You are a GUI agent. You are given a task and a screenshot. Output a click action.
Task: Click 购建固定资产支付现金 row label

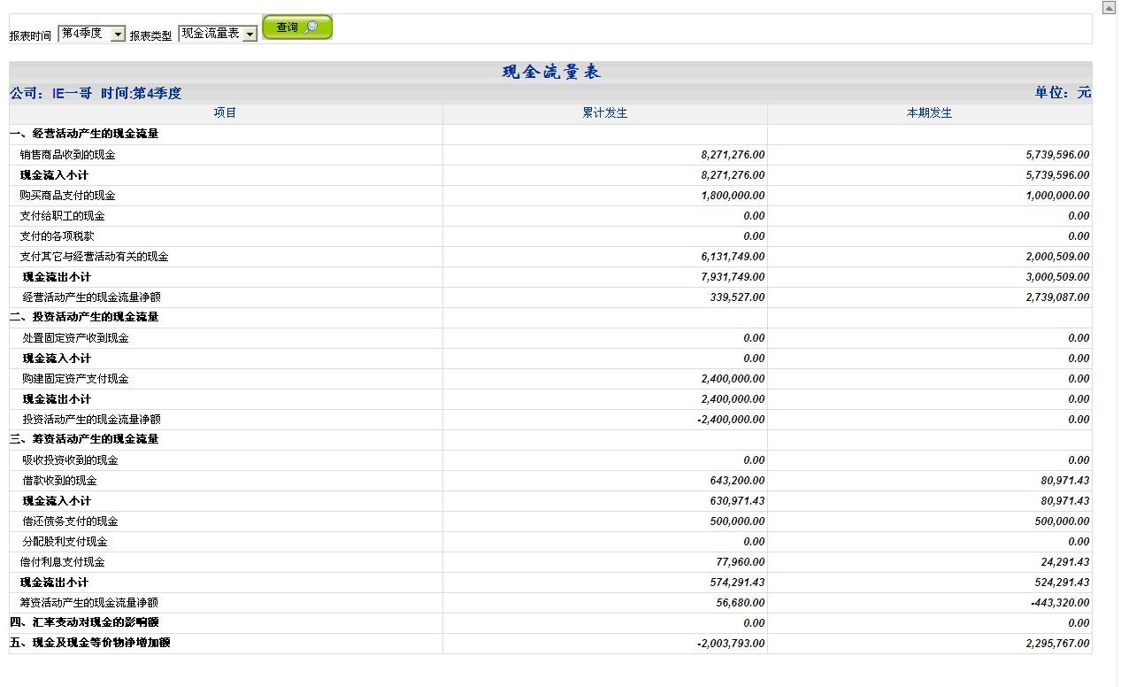[x=76, y=379]
